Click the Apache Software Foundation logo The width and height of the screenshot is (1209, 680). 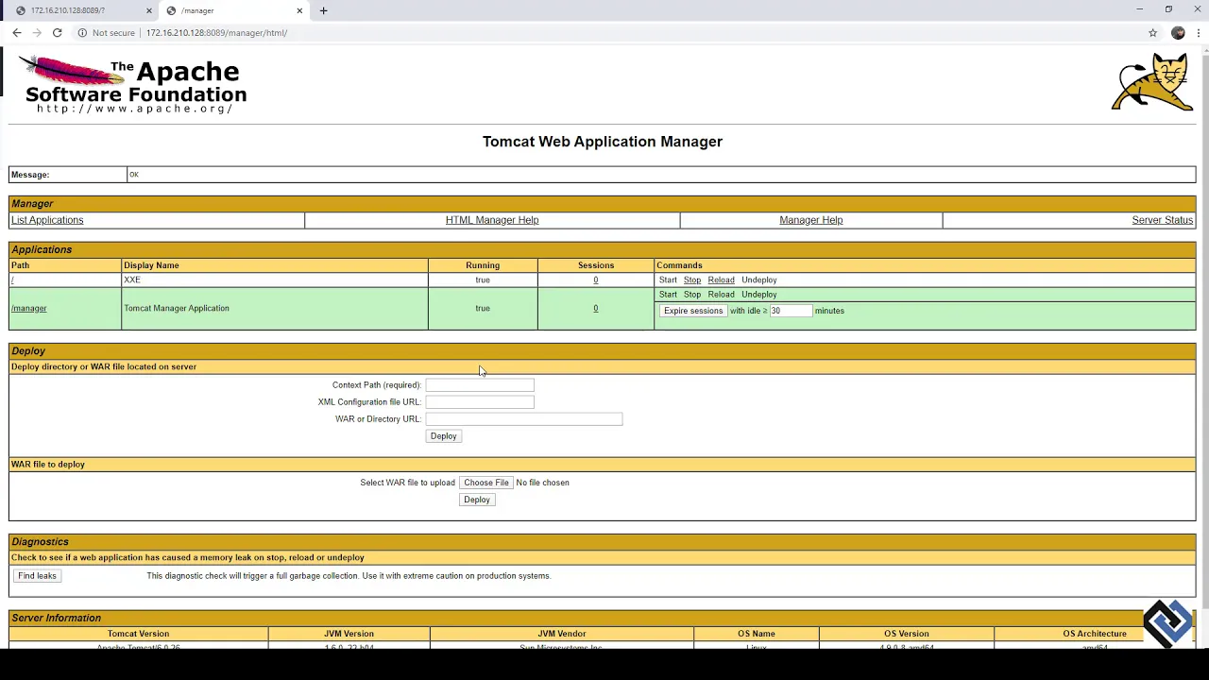(132, 85)
